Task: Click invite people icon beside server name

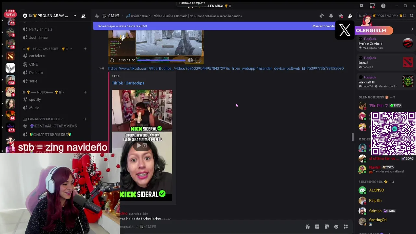Action: (x=84, y=16)
